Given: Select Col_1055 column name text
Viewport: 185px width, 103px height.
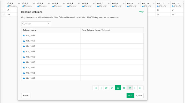Looking at the screenshot, I should coord(31,57).
